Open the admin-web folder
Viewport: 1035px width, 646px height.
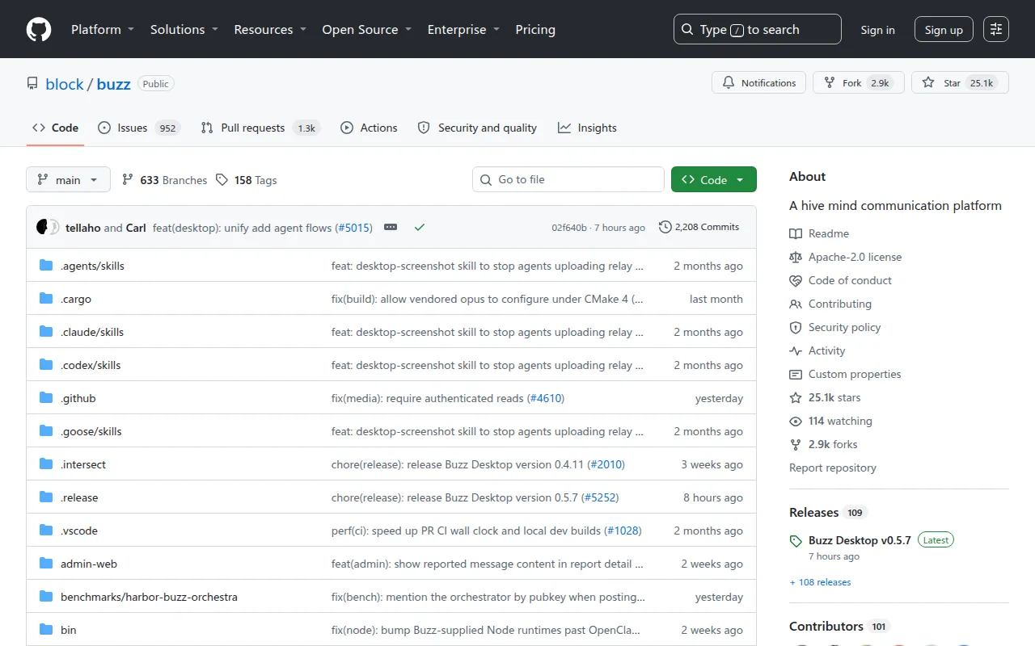click(x=89, y=564)
